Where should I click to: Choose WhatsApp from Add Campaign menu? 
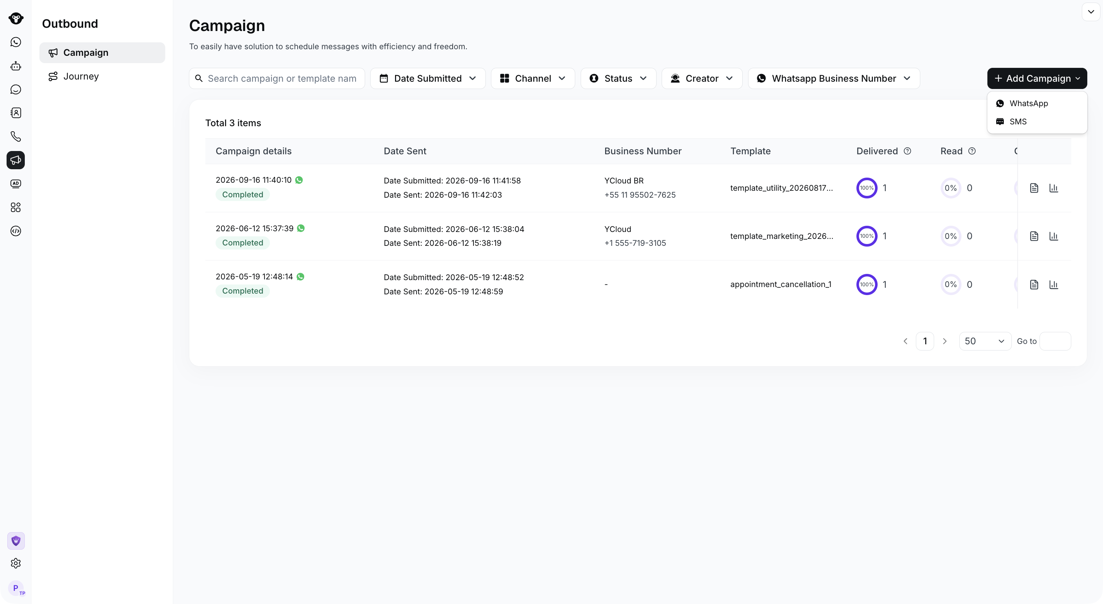1037,103
